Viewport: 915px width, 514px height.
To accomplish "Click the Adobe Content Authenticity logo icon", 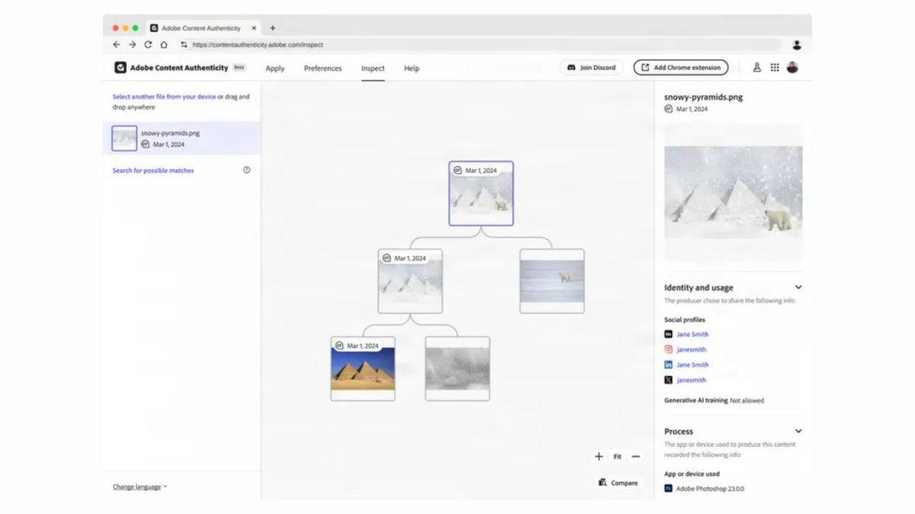I will pyautogui.click(x=122, y=67).
